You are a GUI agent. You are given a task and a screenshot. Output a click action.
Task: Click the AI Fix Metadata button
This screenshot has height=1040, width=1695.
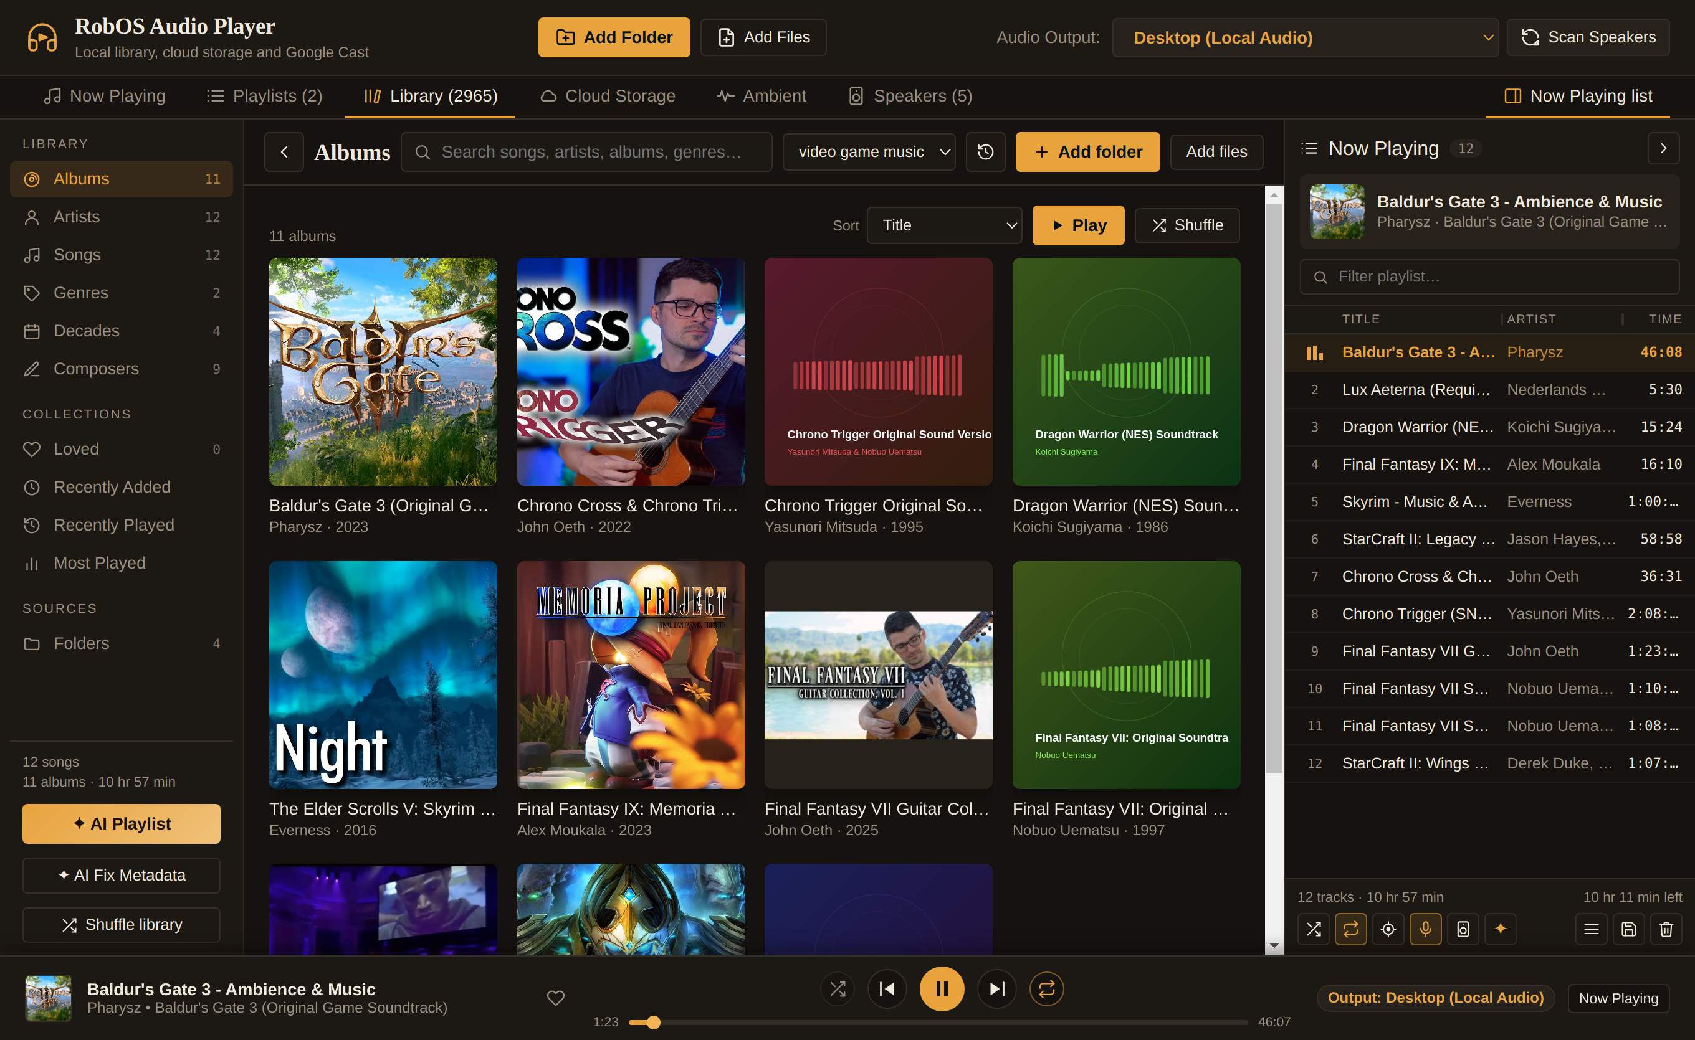point(121,875)
